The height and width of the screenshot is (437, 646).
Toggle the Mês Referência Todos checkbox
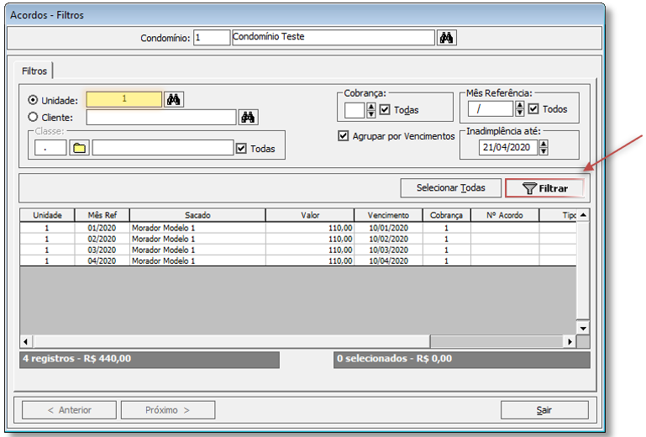(533, 109)
